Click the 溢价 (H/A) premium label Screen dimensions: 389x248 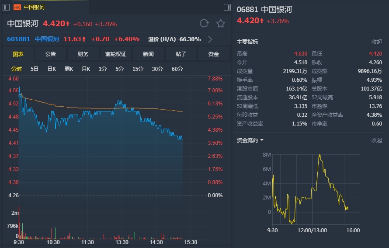[162, 39]
